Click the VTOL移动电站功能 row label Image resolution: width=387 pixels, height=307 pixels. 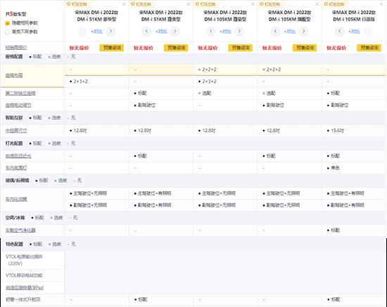click(x=24, y=275)
